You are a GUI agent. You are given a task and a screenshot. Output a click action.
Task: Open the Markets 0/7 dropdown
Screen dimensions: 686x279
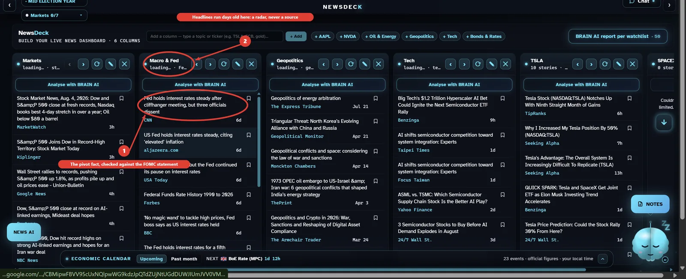[x=54, y=15]
